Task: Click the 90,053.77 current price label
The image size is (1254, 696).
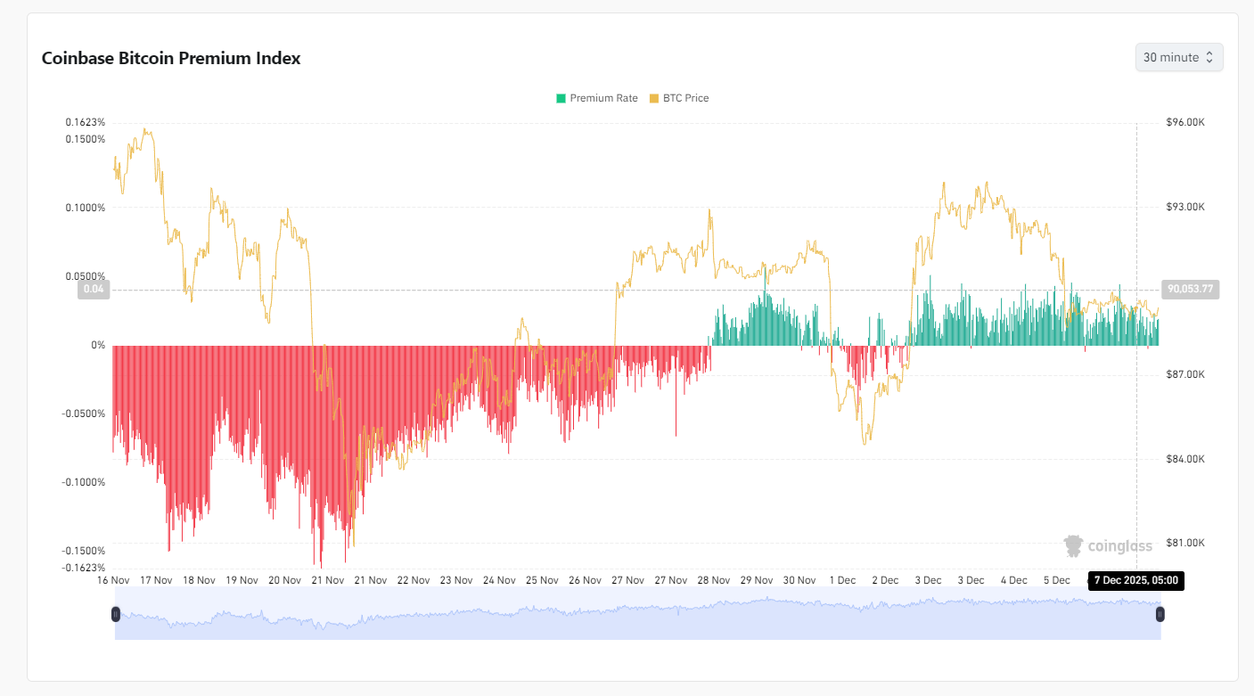Action: pyautogui.click(x=1189, y=289)
